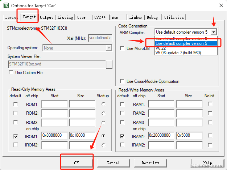Select IROM2 Startup radio button
Viewport: 227px width, 170px height.
tap(103, 145)
